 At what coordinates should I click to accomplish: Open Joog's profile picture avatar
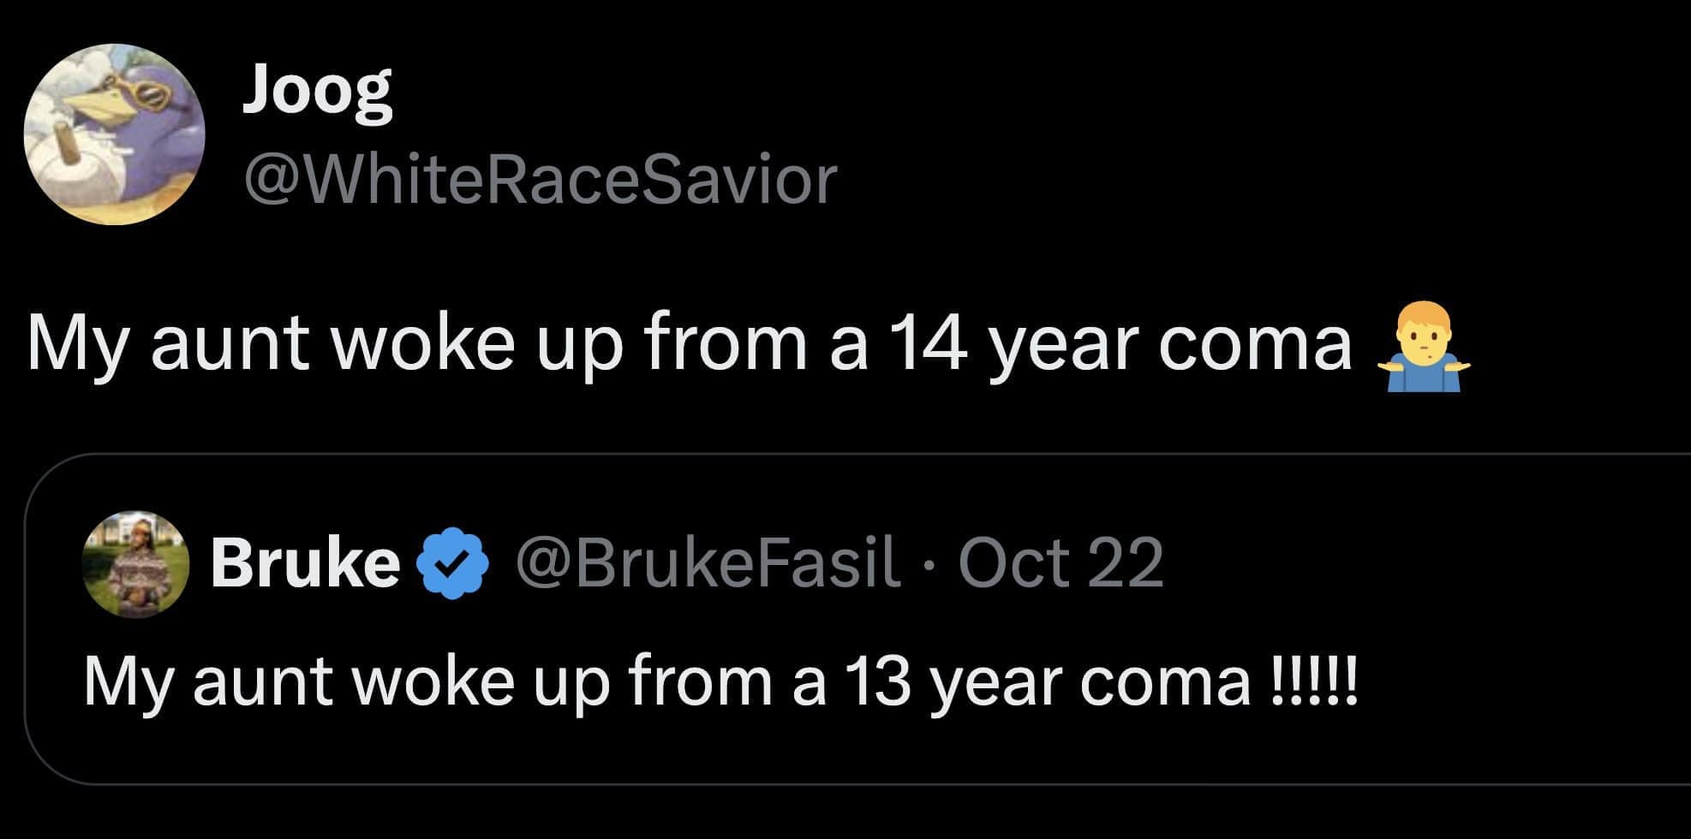click(114, 134)
